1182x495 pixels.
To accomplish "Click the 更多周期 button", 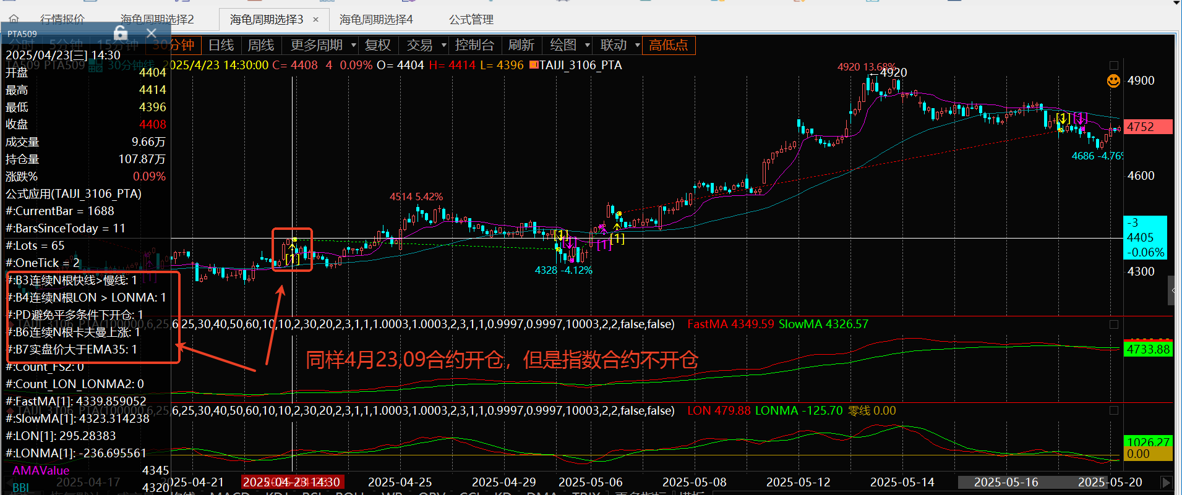I will point(317,45).
